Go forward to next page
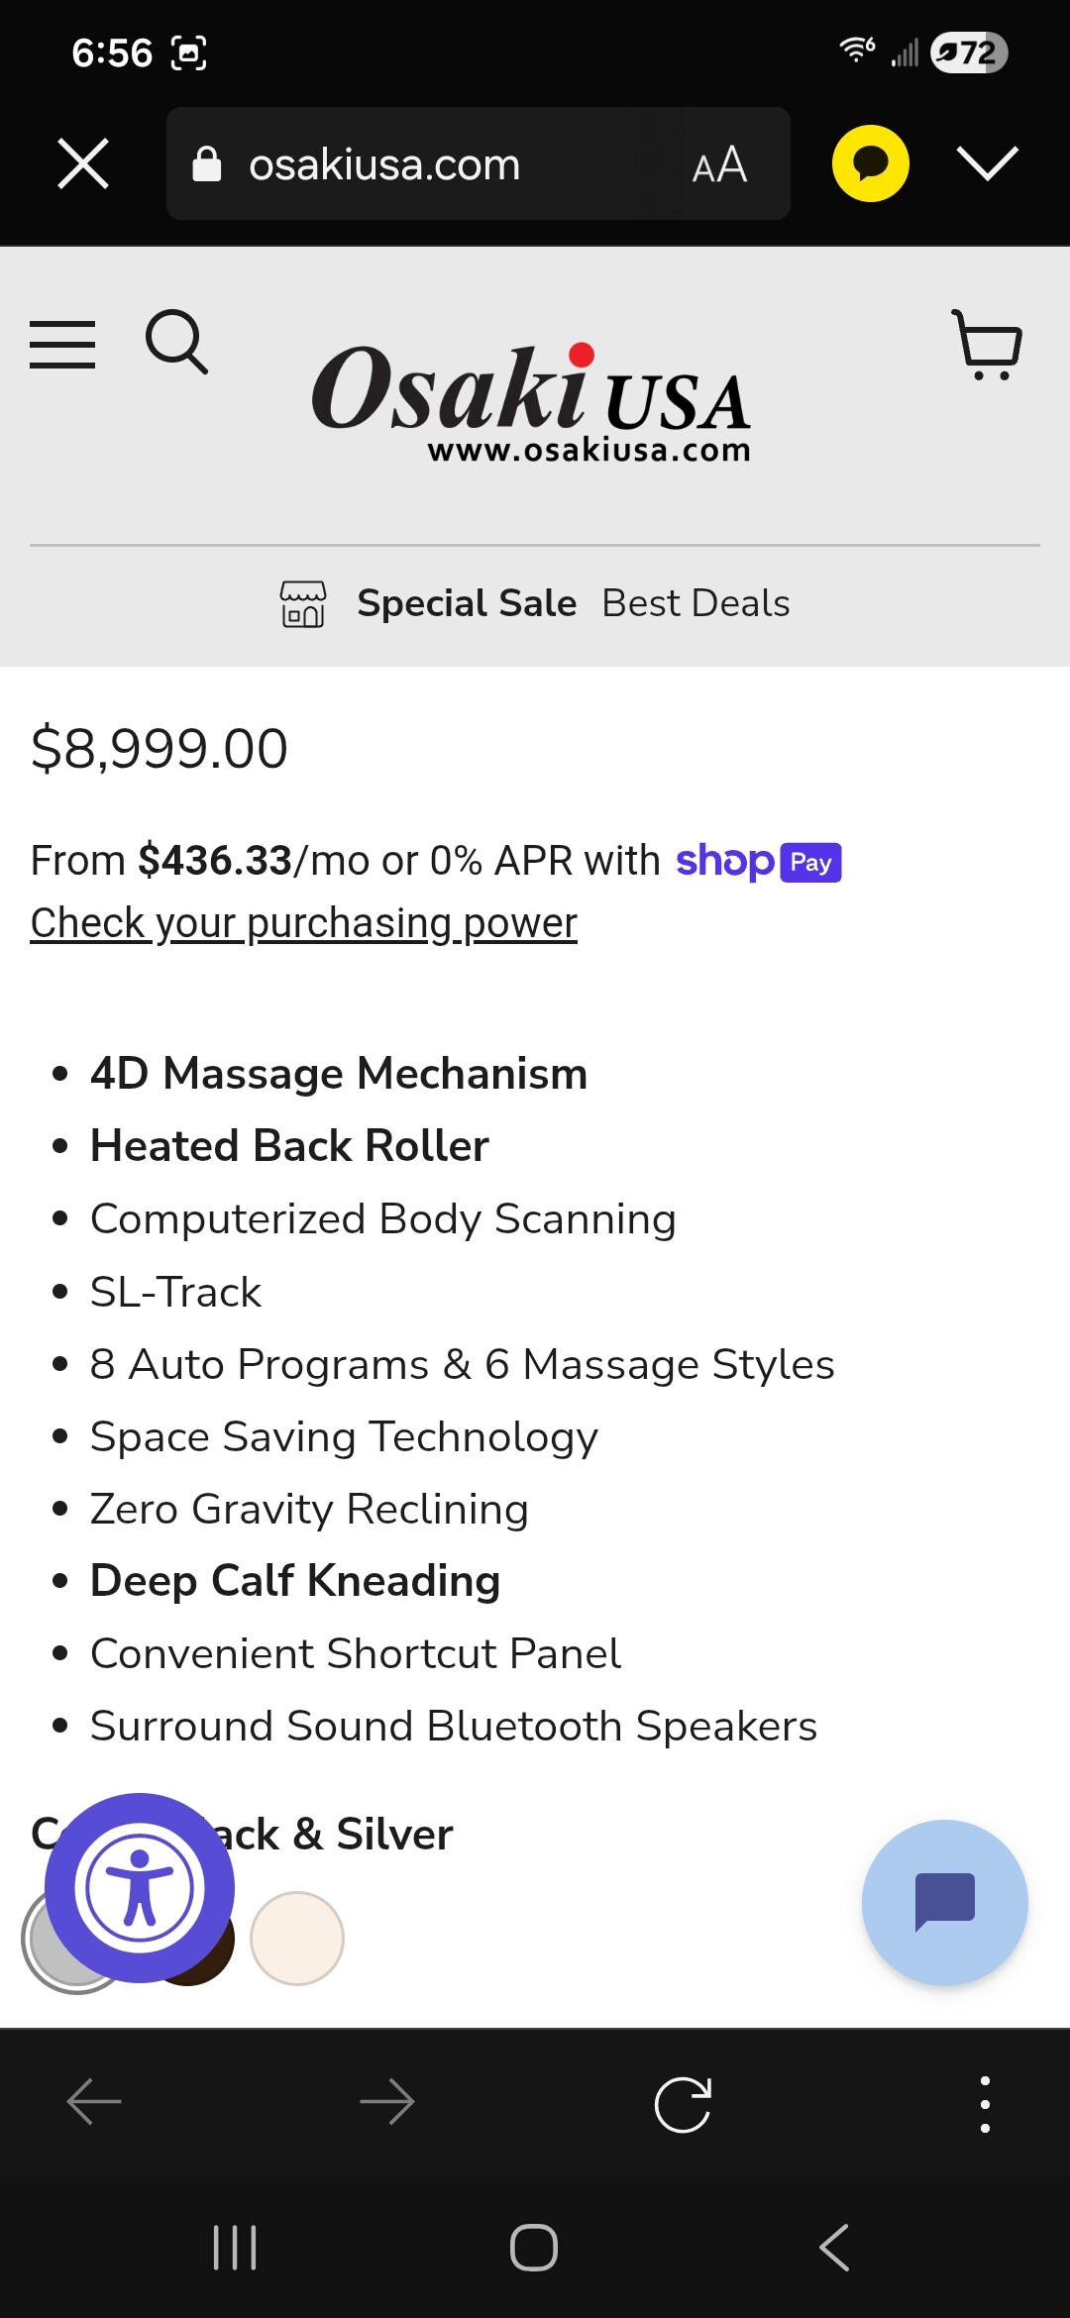 [x=387, y=2103]
